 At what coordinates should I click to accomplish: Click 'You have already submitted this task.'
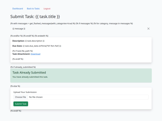[x=30, y=77]
